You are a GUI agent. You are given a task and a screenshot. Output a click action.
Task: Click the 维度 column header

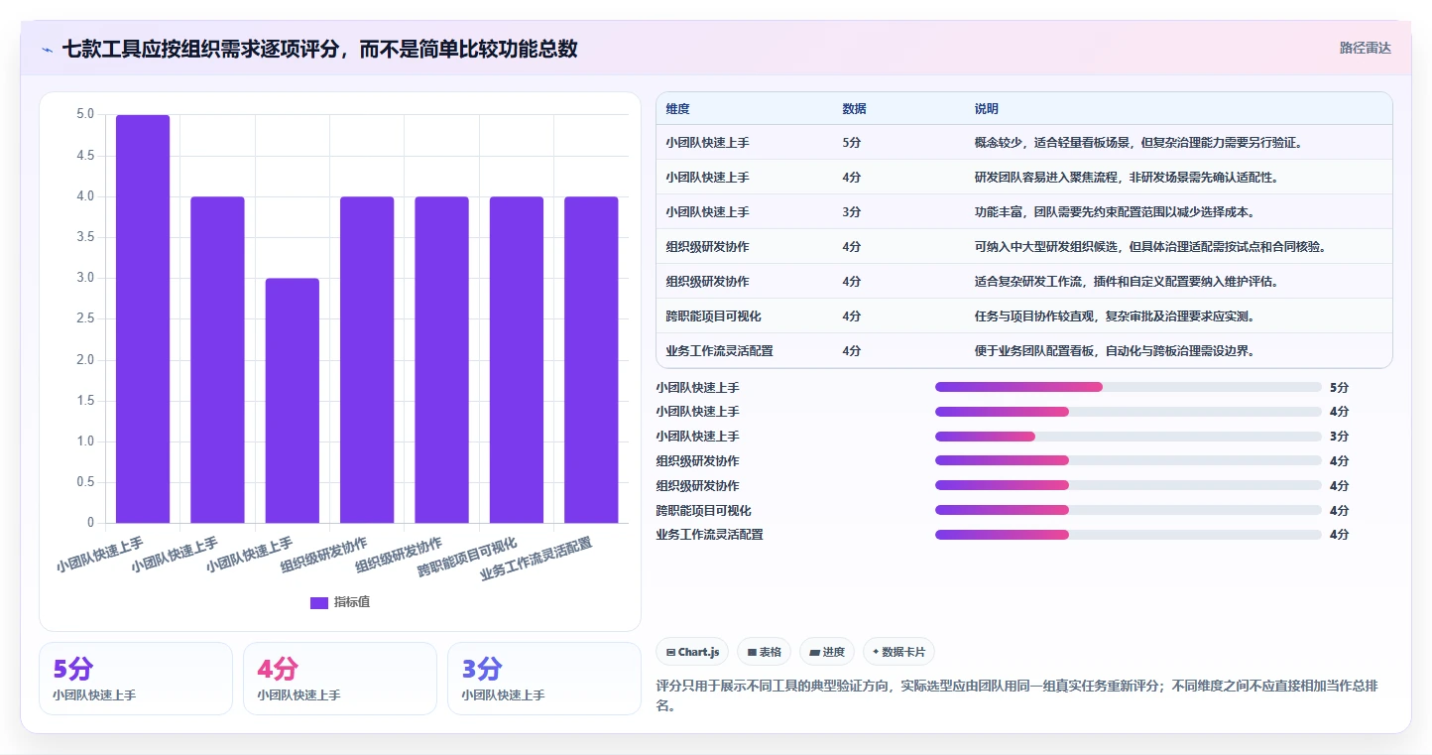coord(678,109)
